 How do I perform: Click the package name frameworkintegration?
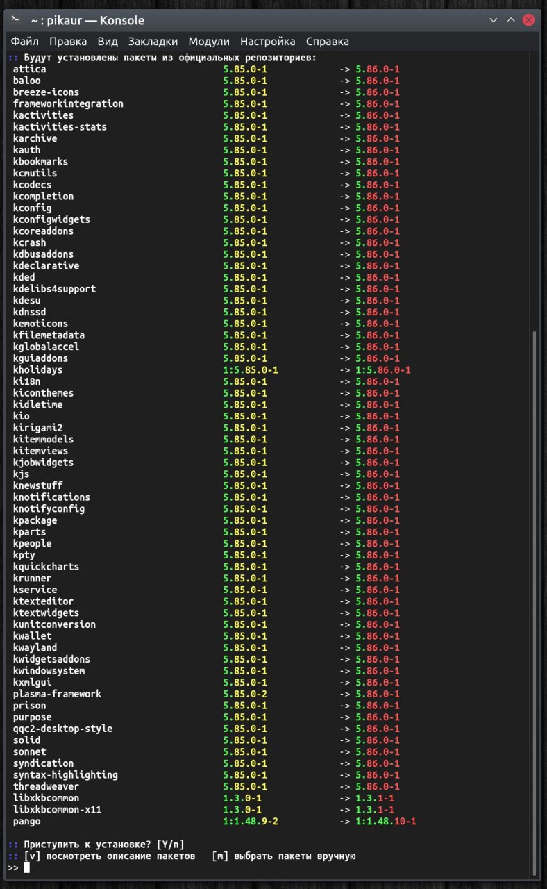(x=68, y=104)
